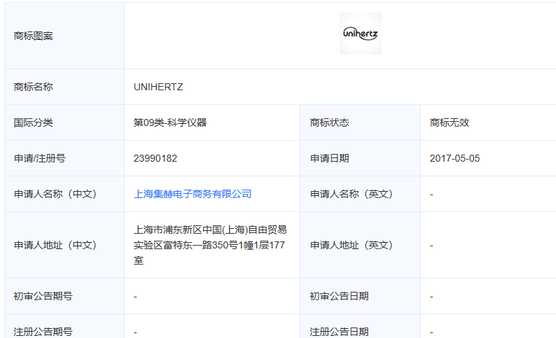Select application date 2017-05-05
The image size is (556, 338).
[x=454, y=158]
